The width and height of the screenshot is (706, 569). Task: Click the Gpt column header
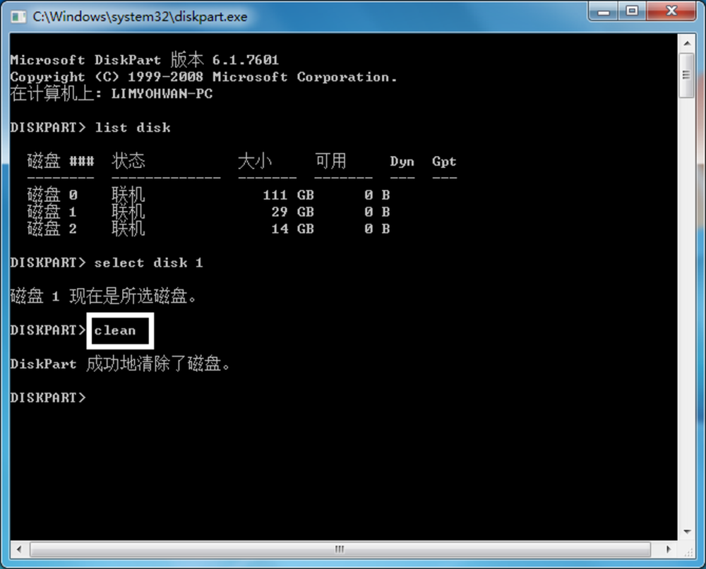click(x=444, y=162)
